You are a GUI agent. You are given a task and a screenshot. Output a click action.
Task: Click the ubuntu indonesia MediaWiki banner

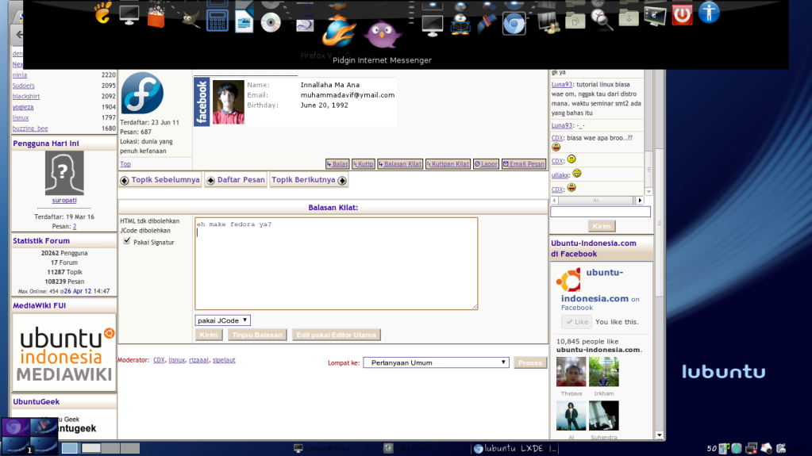click(64, 352)
